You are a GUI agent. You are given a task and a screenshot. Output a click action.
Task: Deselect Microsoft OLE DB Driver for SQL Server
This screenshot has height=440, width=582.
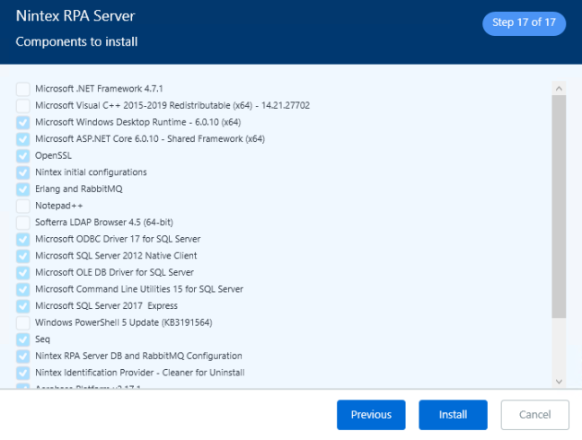pos(23,272)
